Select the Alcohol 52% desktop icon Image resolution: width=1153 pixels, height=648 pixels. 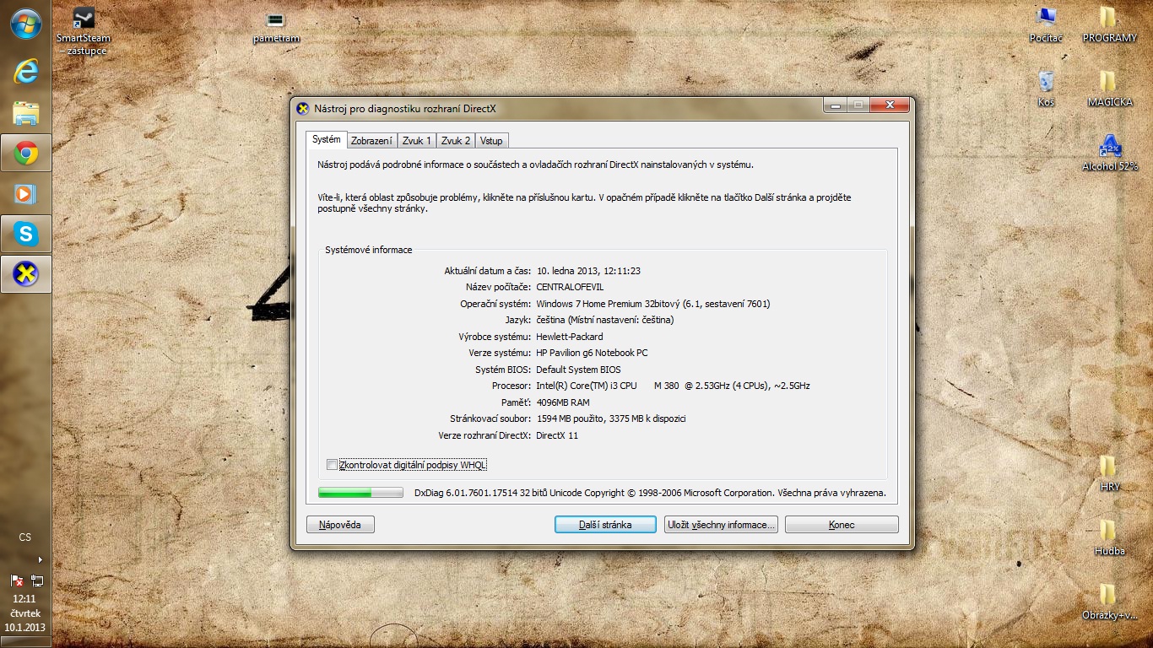(x=1110, y=154)
